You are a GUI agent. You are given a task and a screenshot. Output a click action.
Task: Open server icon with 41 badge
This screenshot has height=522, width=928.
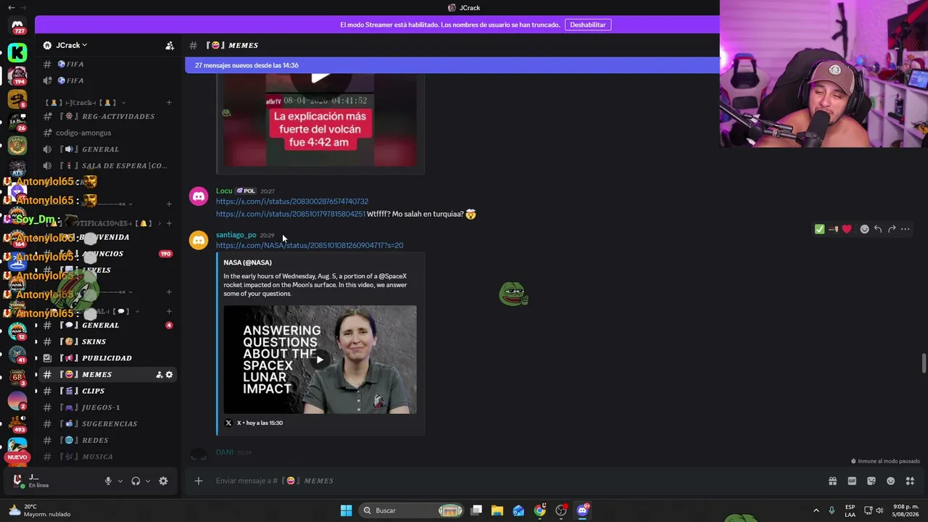tap(17, 355)
